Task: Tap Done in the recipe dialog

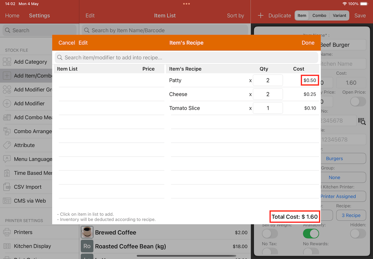Action: coord(308,43)
